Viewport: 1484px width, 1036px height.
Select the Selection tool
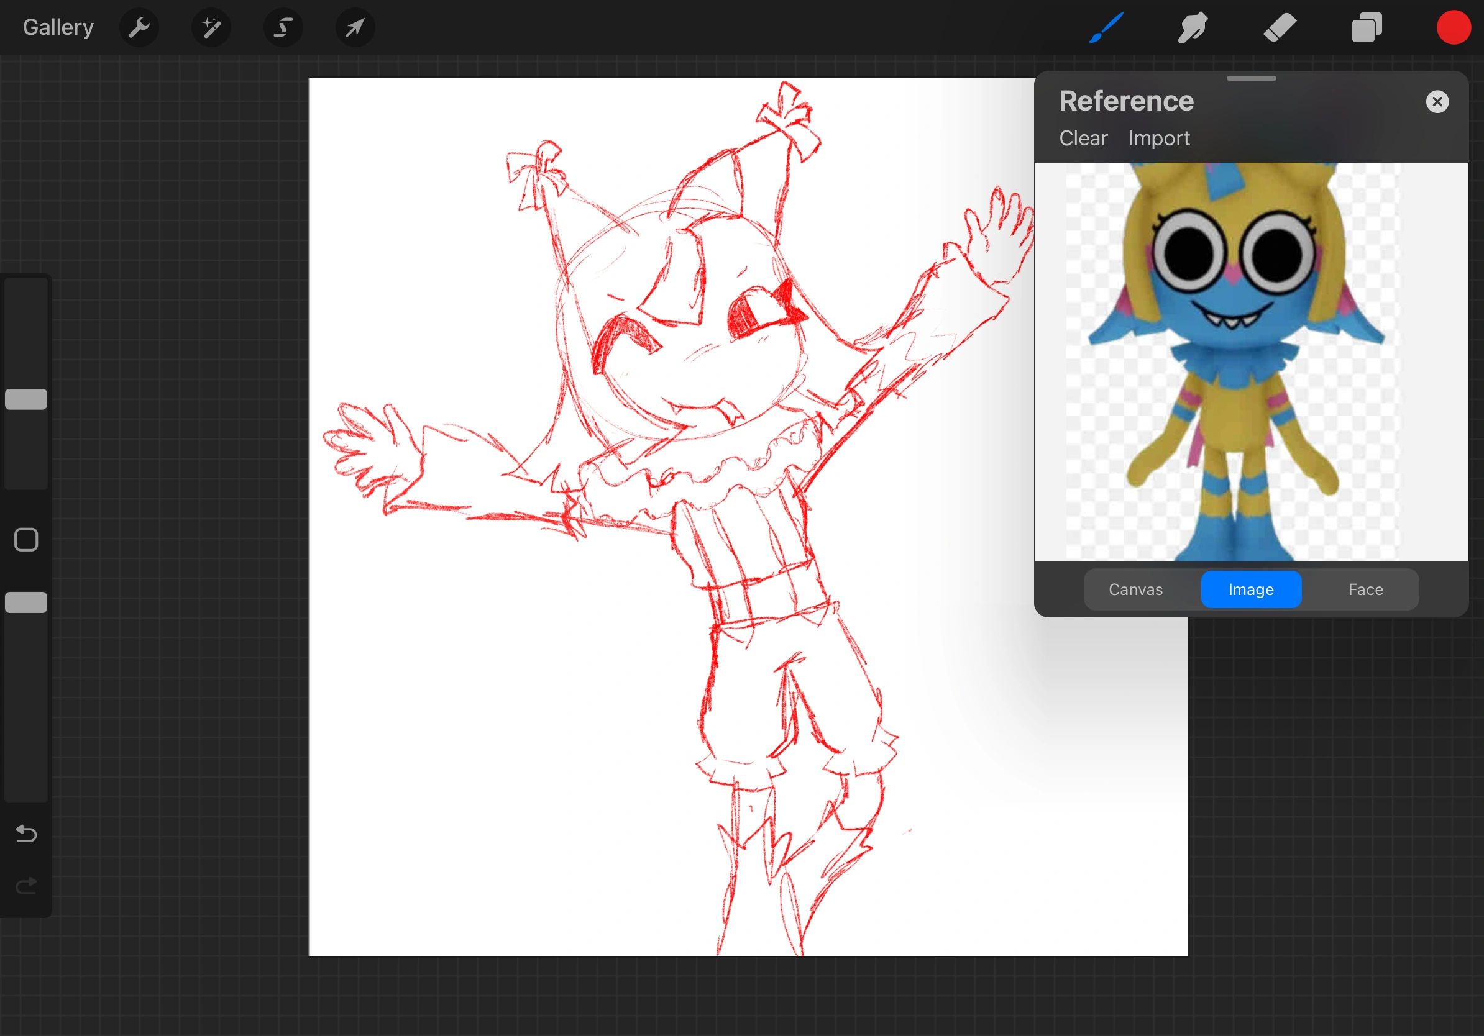click(x=283, y=27)
